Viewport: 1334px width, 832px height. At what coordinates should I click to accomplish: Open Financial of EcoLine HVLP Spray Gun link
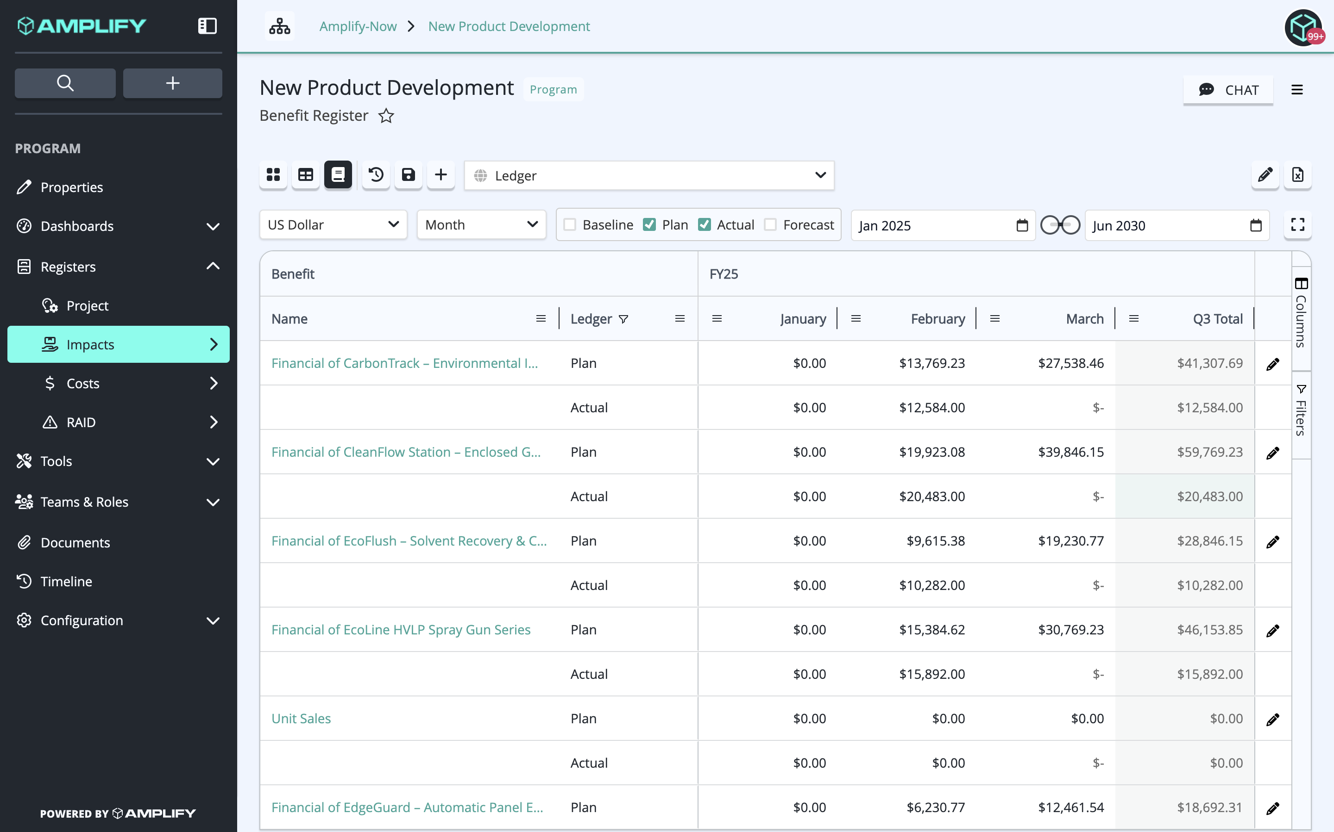401,629
